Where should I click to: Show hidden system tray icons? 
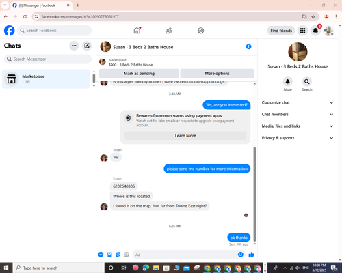[285, 268]
